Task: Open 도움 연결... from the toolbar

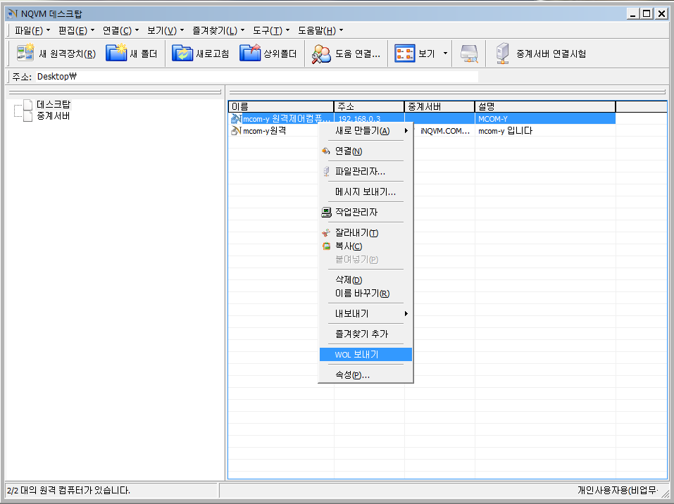Action: point(346,53)
